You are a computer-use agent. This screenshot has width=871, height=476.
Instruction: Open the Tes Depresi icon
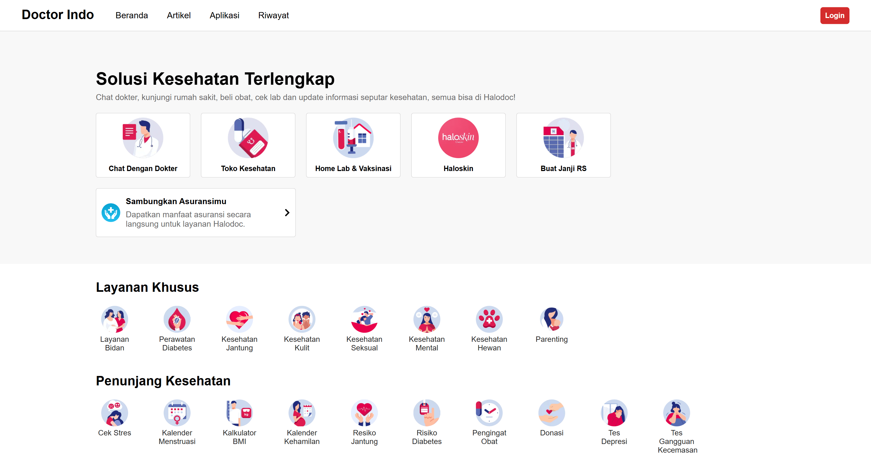coord(614,413)
